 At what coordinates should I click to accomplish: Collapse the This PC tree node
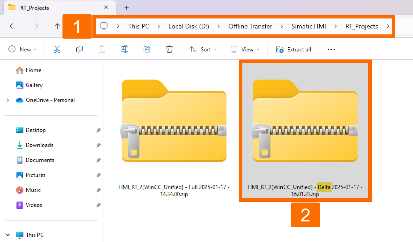pyautogui.click(x=8, y=235)
